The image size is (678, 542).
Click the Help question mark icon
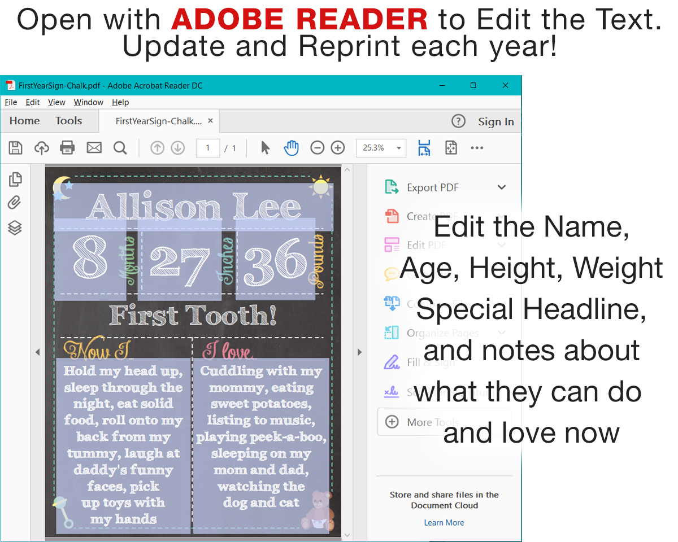(458, 121)
